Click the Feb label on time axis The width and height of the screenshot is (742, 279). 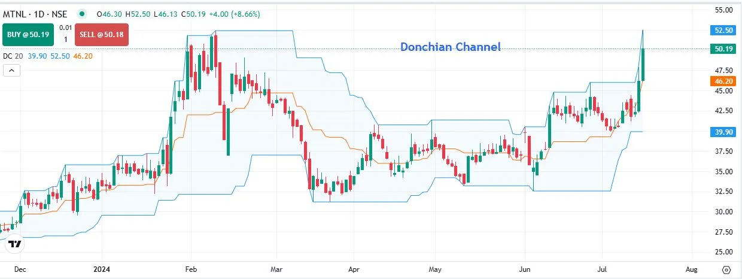(190, 269)
